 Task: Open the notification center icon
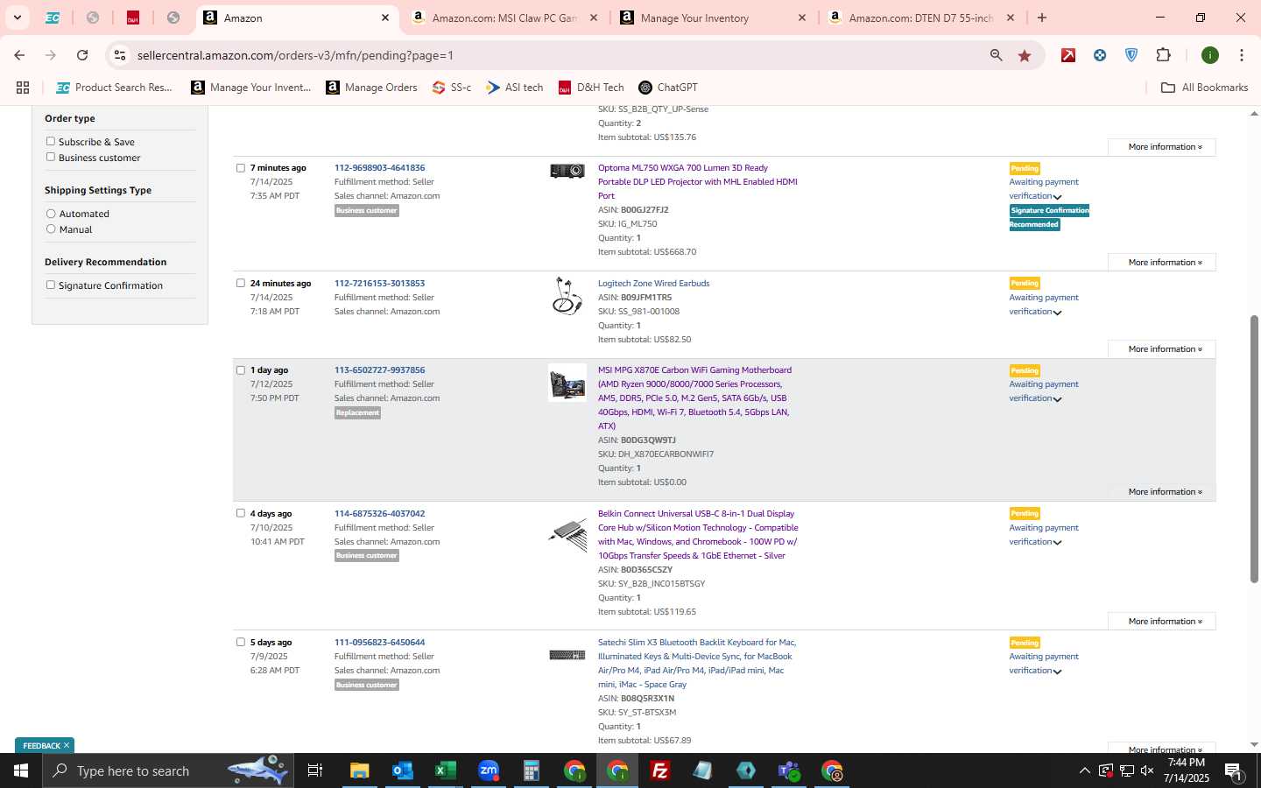click(x=1233, y=770)
